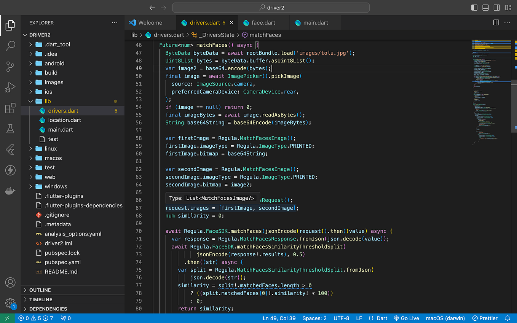Open the Flutter sidebar icon
This screenshot has height=323, width=517.
[x=10, y=150]
